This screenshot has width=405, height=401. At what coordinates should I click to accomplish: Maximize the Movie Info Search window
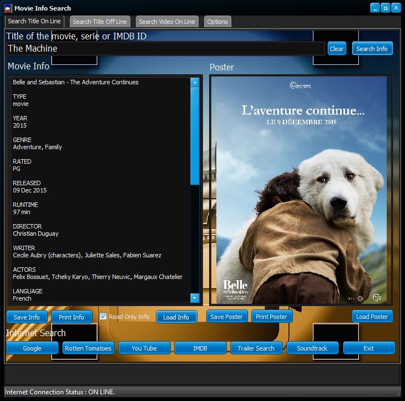(x=386, y=8)
